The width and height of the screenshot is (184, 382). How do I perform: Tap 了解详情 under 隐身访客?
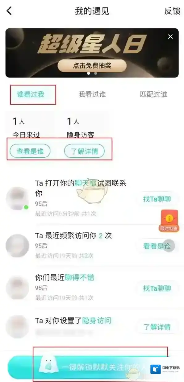84,151
